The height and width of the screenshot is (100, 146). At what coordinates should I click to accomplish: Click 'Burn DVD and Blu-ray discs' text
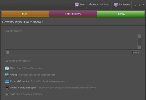30,68
